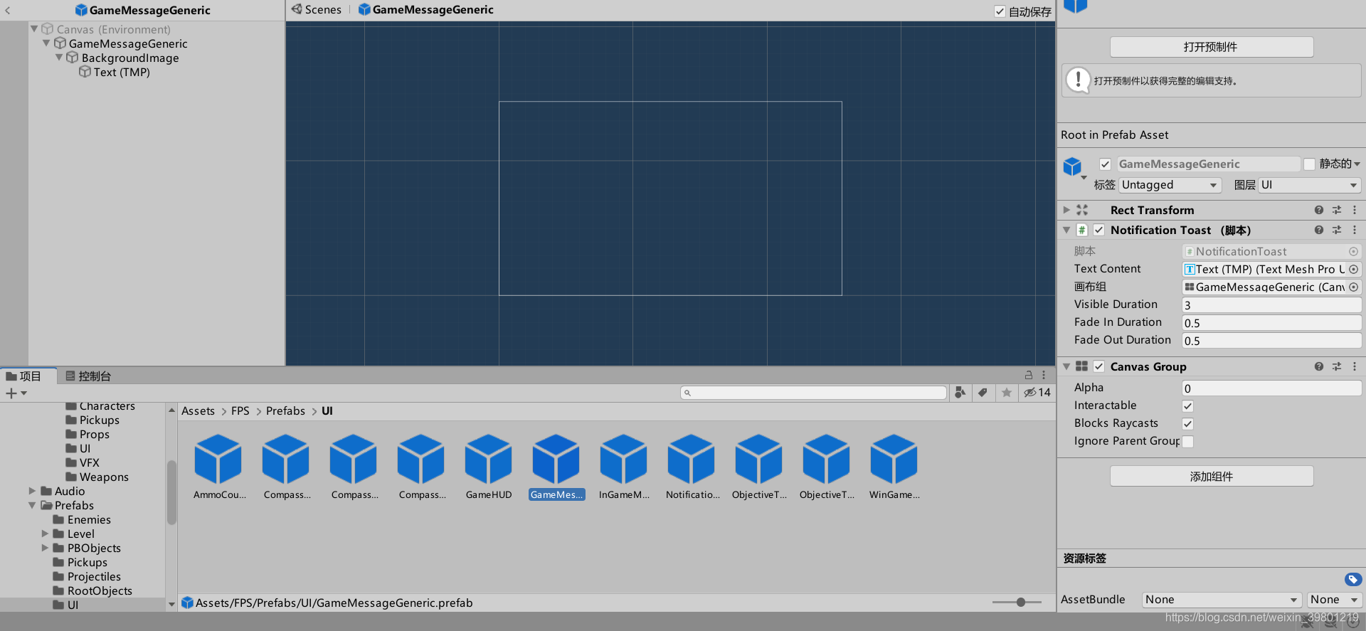Select the first ObjectiveT... prefab icon

click(x=759, y=460)
